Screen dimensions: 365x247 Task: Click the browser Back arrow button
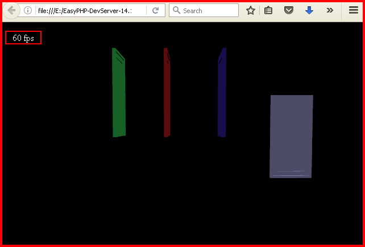[x=11, y=10]
